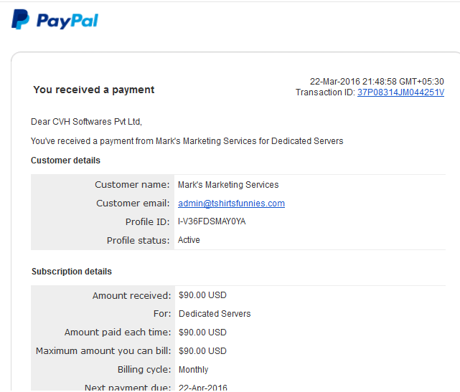Click the "Maximum amount you can bill:" label
Screen dimensions: 460x392
click(x=103, y=351)
